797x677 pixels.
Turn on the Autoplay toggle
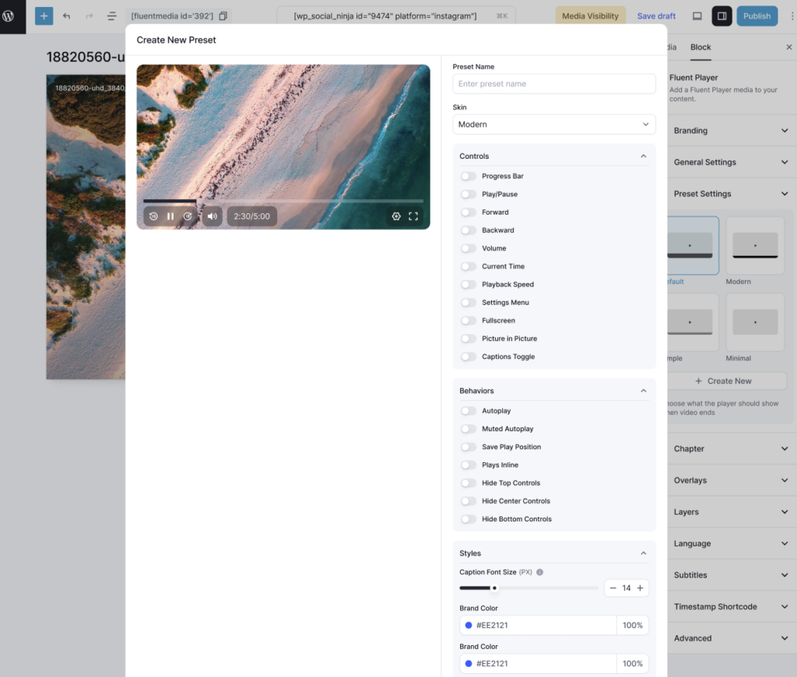[x=469, y=411]
